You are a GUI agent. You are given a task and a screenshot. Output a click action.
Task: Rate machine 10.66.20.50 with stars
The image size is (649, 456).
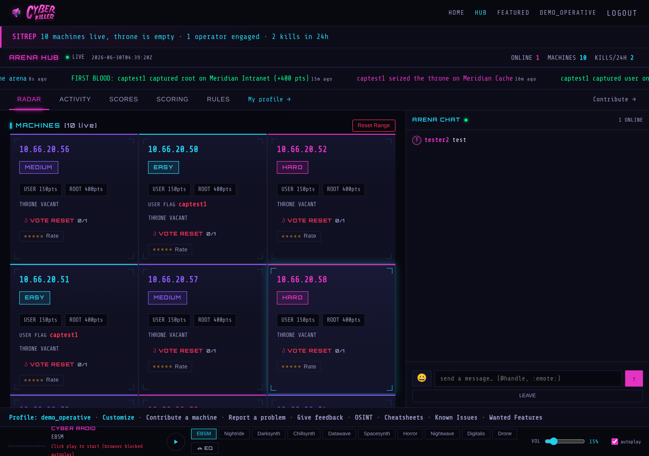[170, 250]
